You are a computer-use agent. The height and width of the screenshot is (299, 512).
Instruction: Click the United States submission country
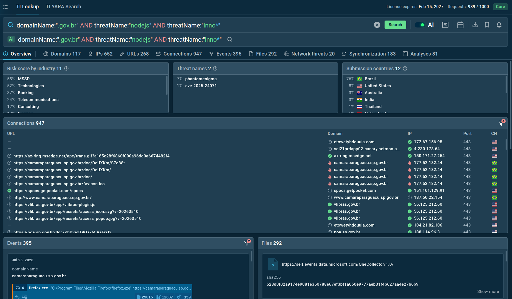pos(378,86)
